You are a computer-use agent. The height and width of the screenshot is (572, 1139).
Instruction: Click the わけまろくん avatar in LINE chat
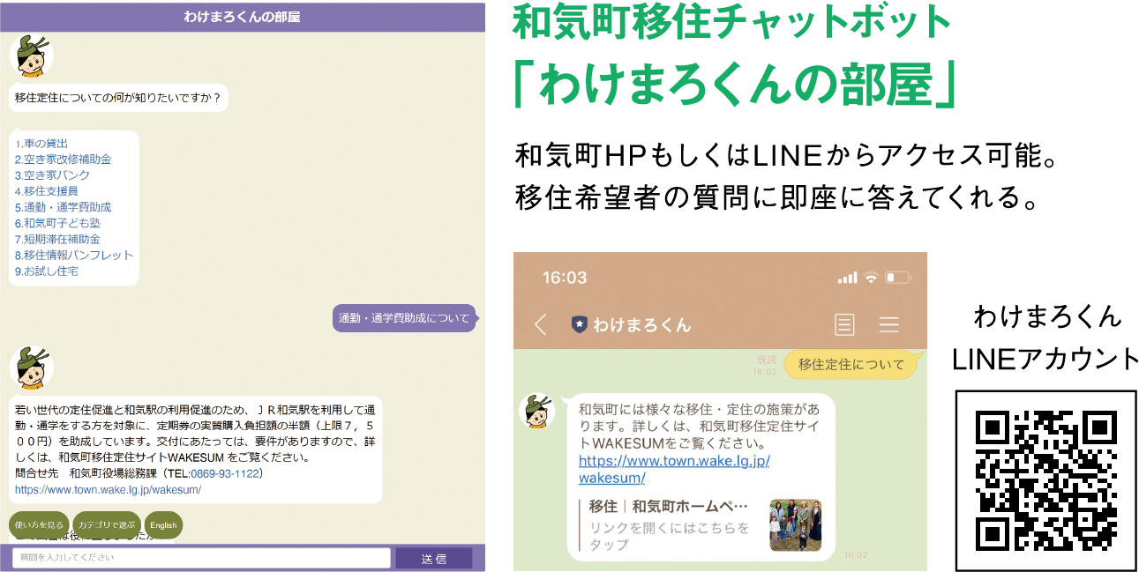[x=536, y=412]
